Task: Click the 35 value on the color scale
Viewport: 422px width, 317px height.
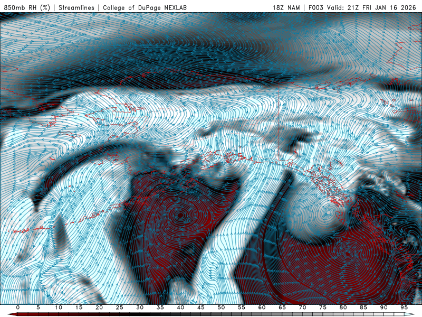Action: pos(160,307)
